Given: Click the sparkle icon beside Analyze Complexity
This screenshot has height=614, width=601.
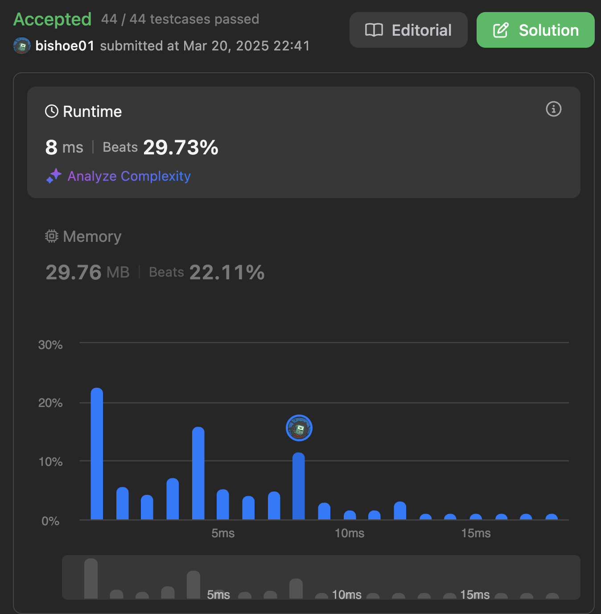Looking at the screenshot, I should tap(54, 176).
